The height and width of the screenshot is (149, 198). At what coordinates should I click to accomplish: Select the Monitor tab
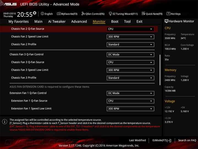[99, 22]
